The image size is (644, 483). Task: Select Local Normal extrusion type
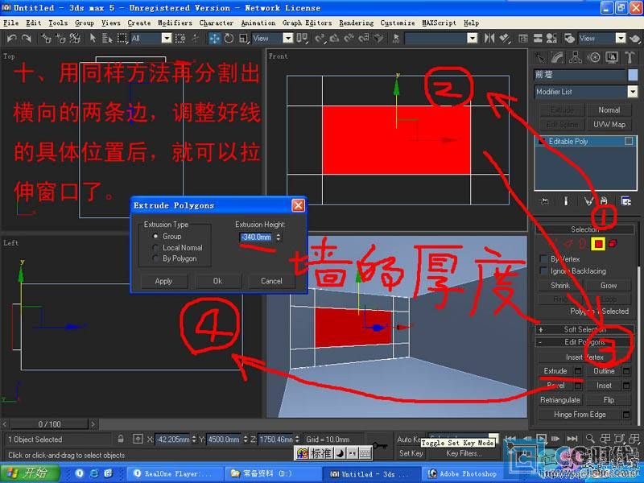(x=155, y=248)
